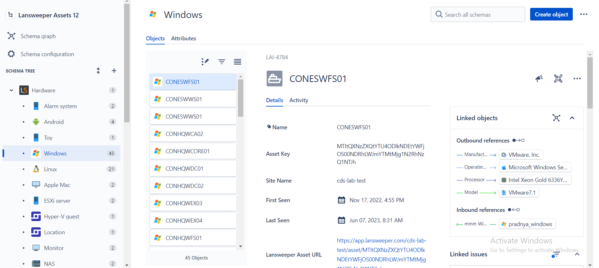
Task: Click the Lansweeper Assets 12 schema icon
Action: click(10, 15)
